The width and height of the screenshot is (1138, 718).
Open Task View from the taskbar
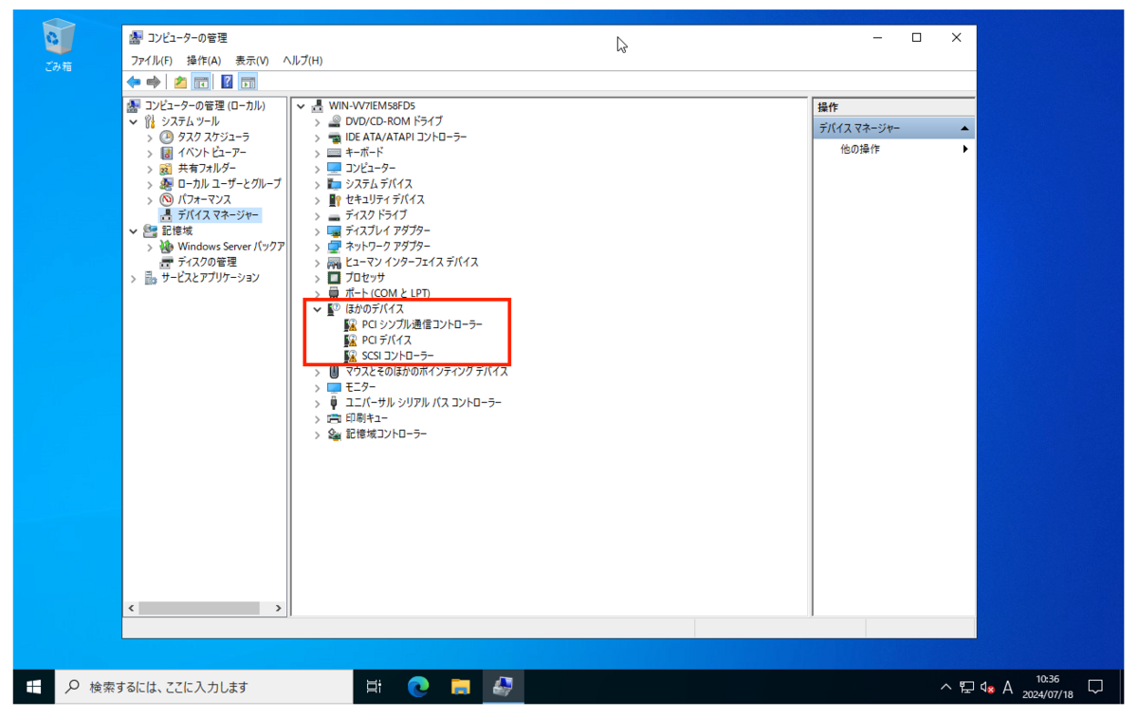tap(374, 687)
